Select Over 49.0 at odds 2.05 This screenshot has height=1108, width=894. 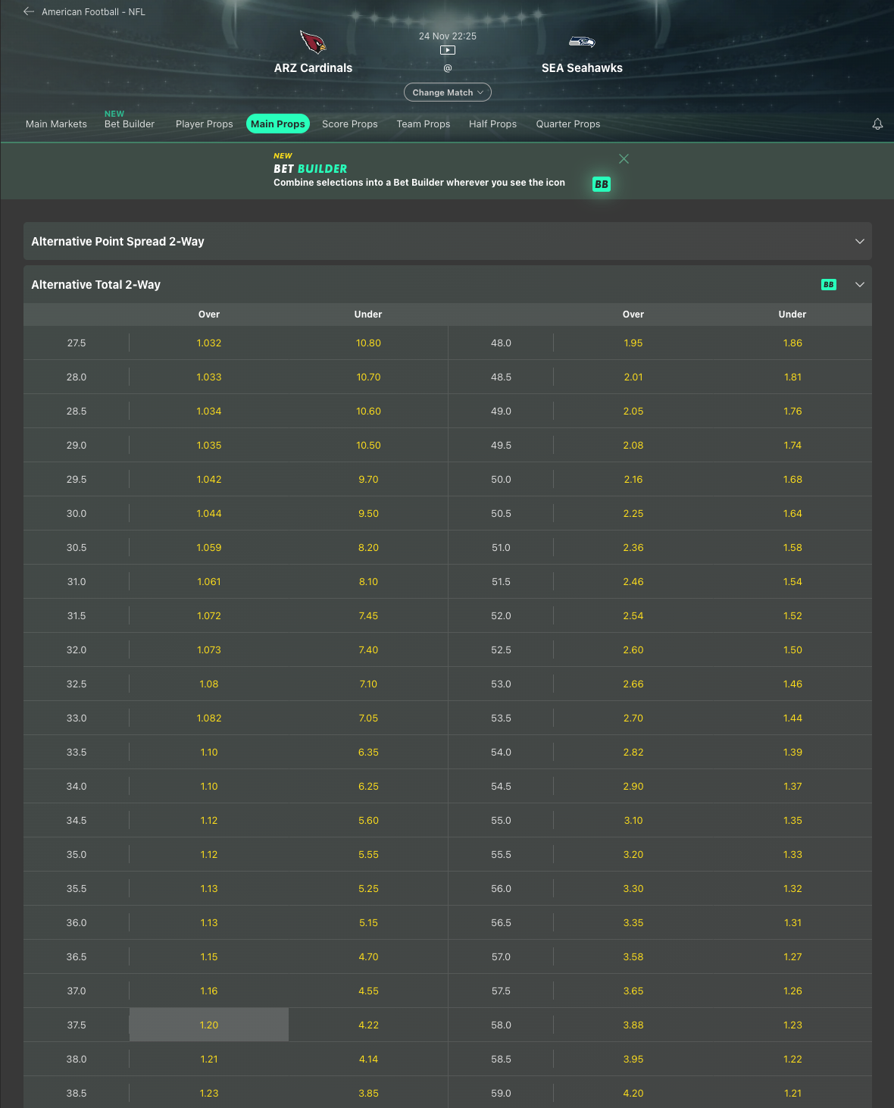pyautogui.click(x=633, y=411)
